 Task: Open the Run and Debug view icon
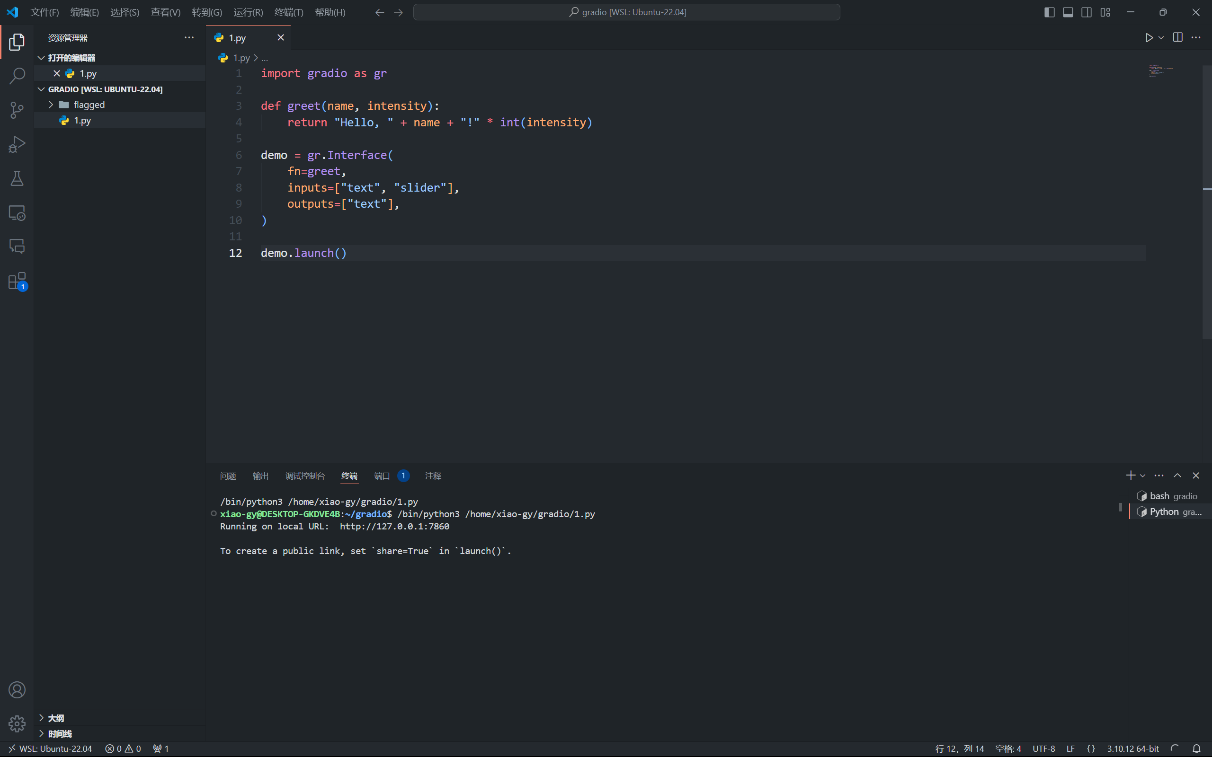pyautogui.click(x=17, y=144)
